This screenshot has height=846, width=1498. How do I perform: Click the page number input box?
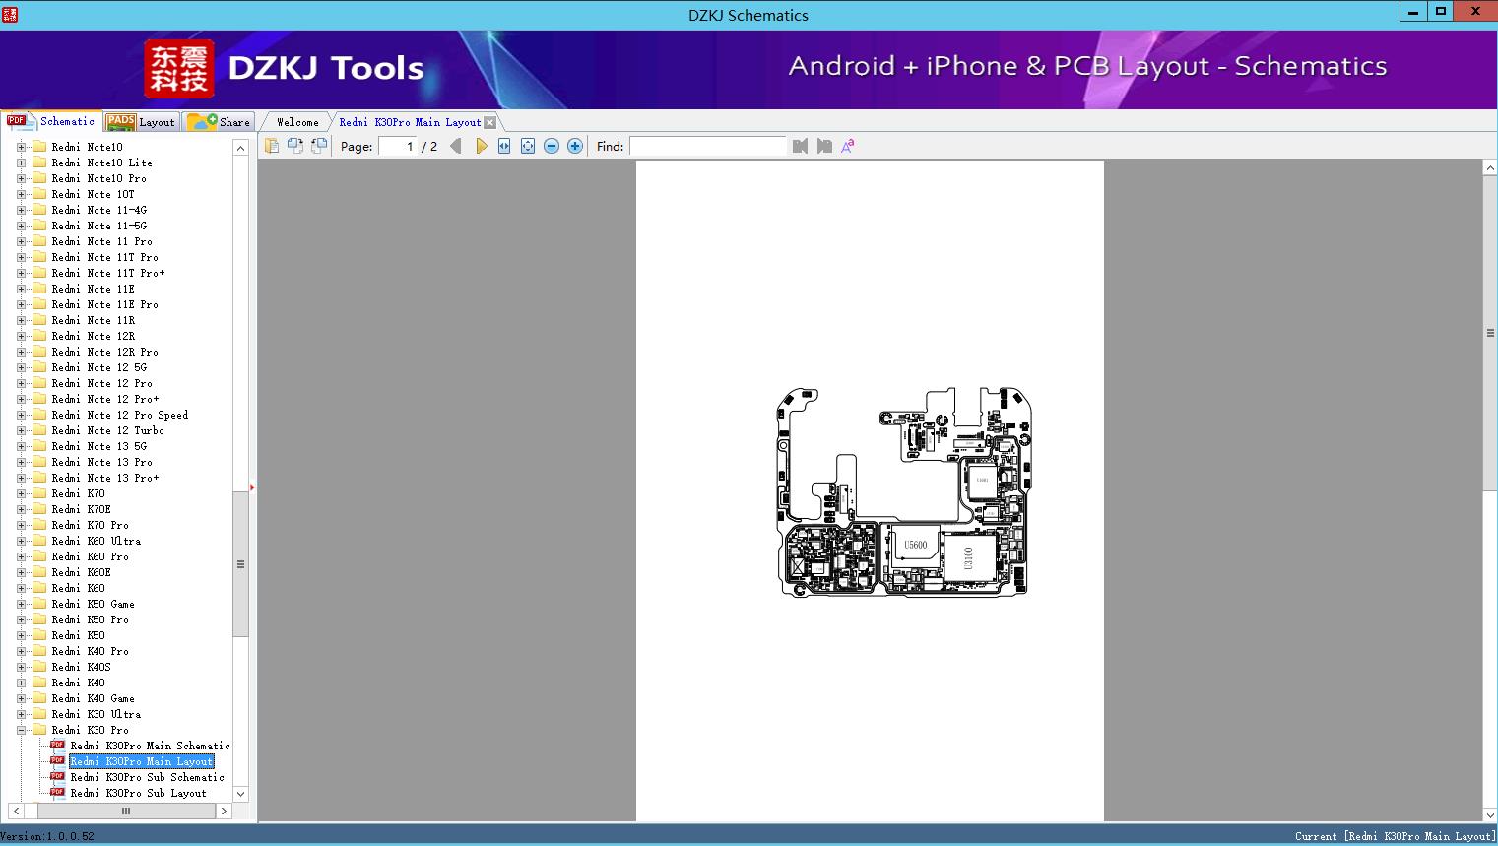[398, 146]
